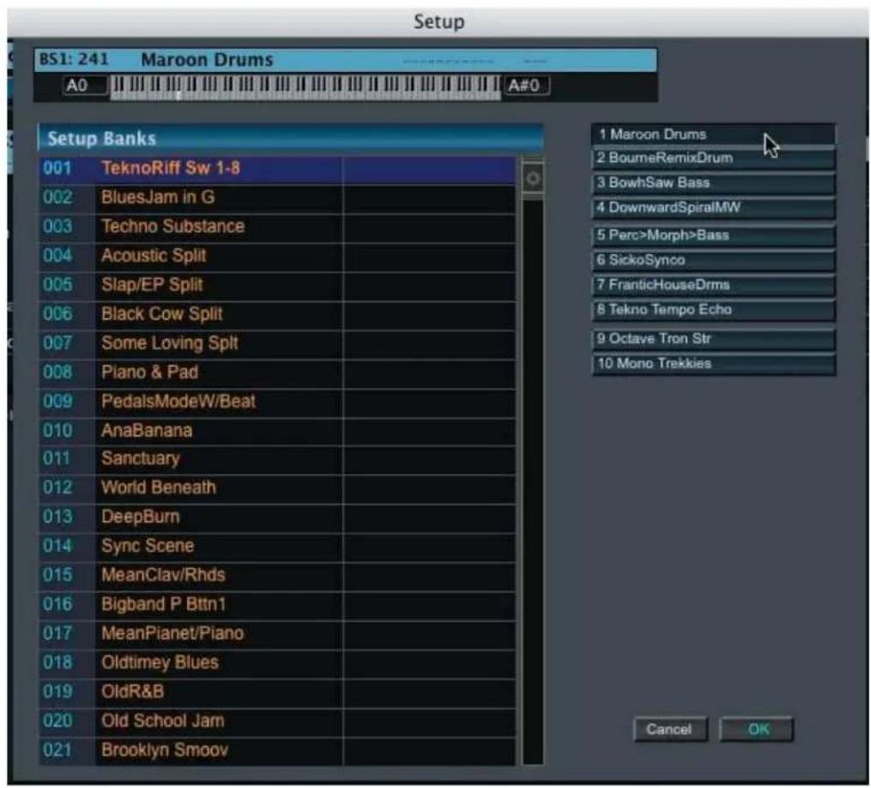Select 015 MeanClav/Rhds
871x788 pixels.
point(276,576)
